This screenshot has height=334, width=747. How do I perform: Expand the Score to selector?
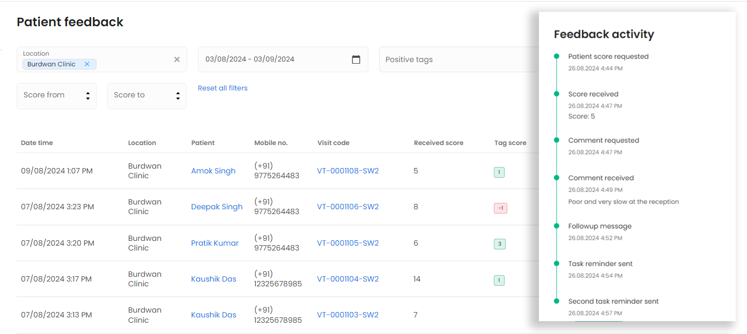[146, 96]
